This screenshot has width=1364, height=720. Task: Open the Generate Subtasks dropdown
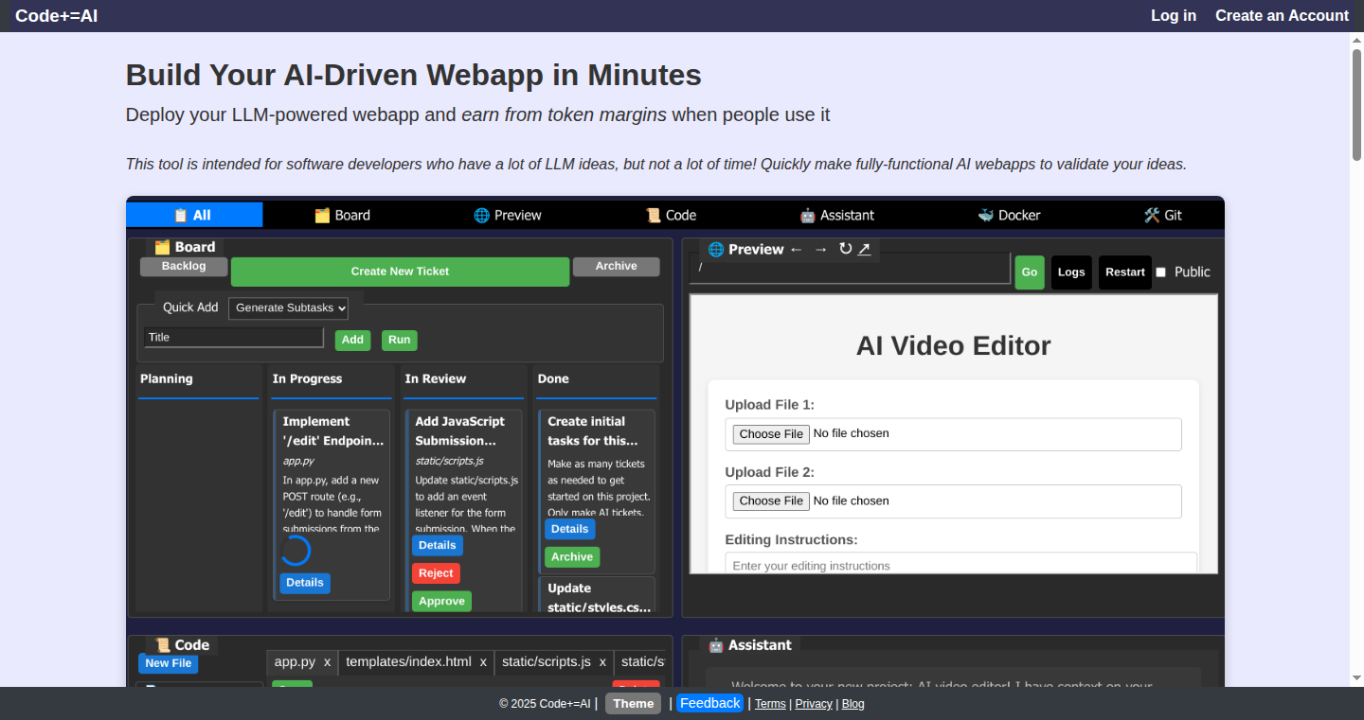tap(288, 307)
